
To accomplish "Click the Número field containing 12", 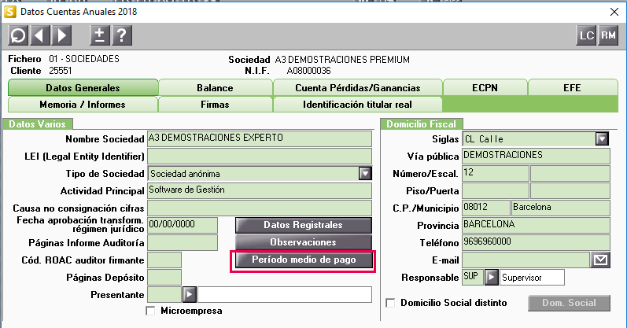I will [496, 174].
